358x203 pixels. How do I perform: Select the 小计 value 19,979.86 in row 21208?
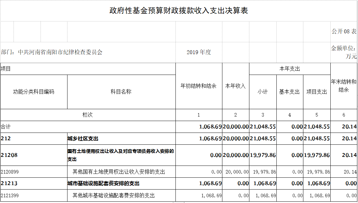[x=263, y=155]
